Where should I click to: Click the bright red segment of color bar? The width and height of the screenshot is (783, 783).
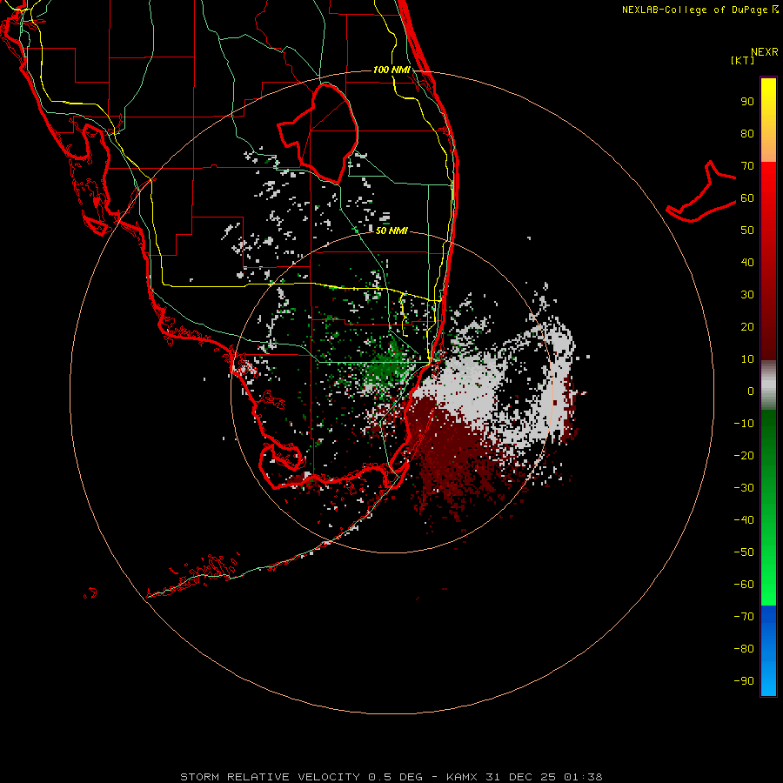coord(768,183)
